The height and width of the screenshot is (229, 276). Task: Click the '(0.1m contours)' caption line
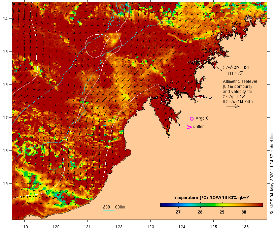click(237, 87)
